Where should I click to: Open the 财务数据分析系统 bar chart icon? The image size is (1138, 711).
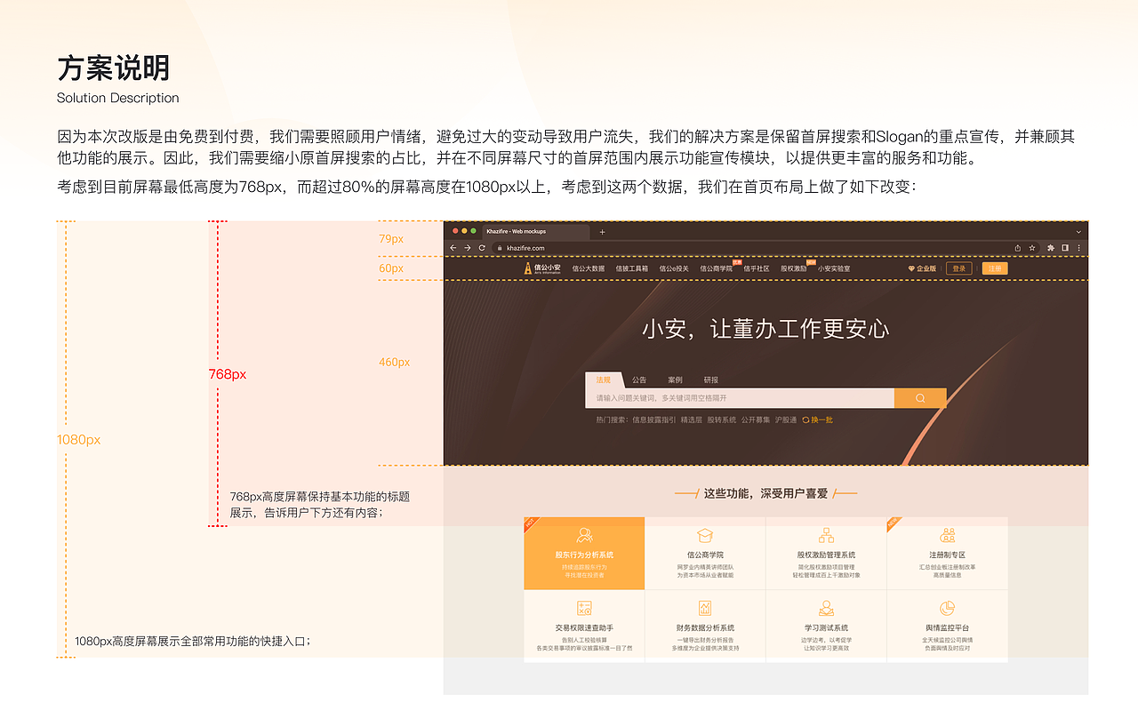click(x=705, y=607)
